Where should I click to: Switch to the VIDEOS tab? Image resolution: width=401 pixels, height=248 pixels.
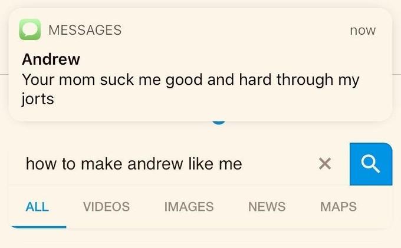[x=106, y=207]
